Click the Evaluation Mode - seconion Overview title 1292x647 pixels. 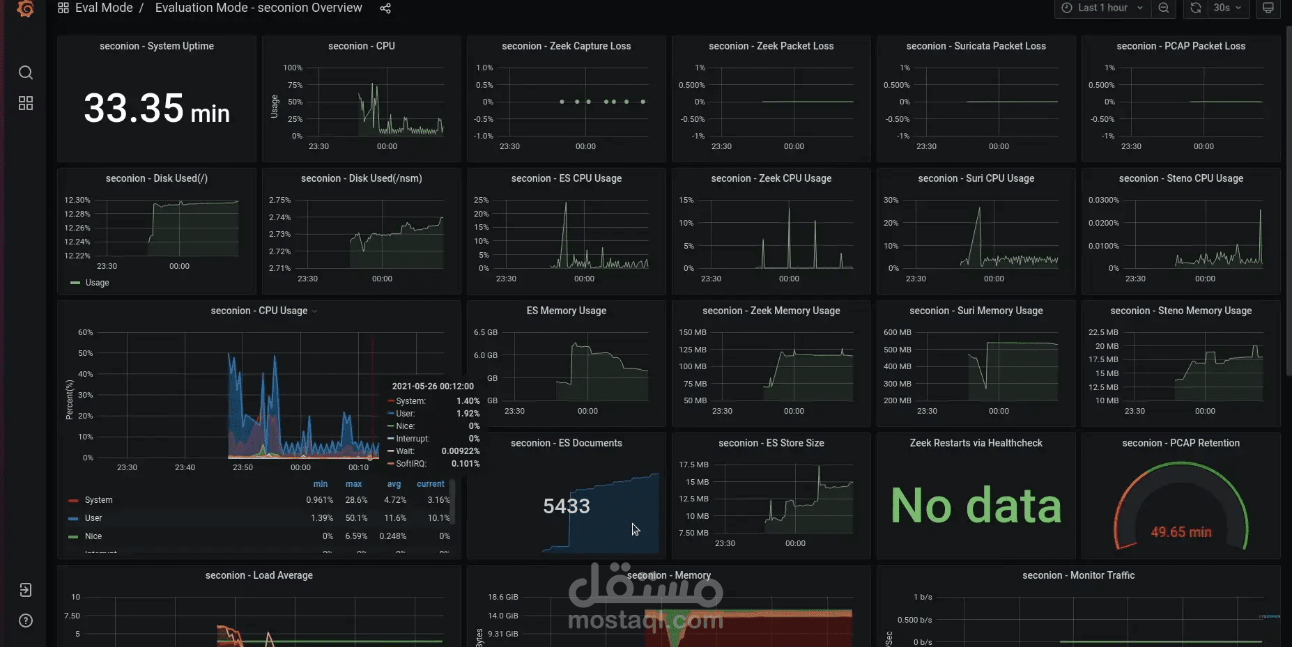259,8
